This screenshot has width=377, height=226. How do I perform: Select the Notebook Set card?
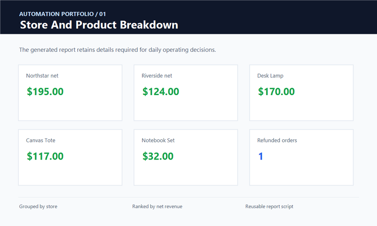(186, 158)
